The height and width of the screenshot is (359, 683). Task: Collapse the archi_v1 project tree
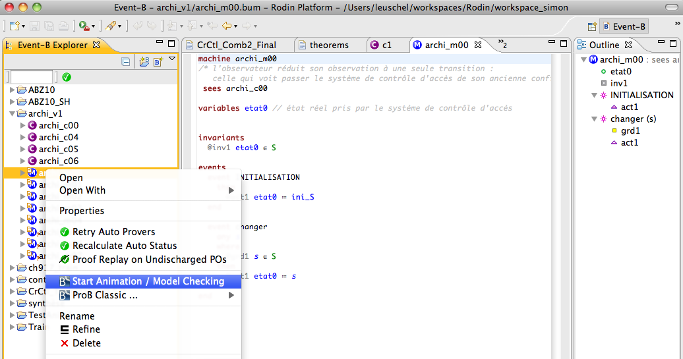tap(13, 113)
